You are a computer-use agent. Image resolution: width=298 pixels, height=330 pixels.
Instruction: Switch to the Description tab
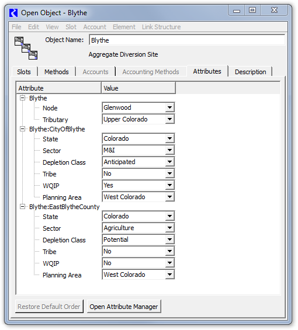click(x=250, y=72)
